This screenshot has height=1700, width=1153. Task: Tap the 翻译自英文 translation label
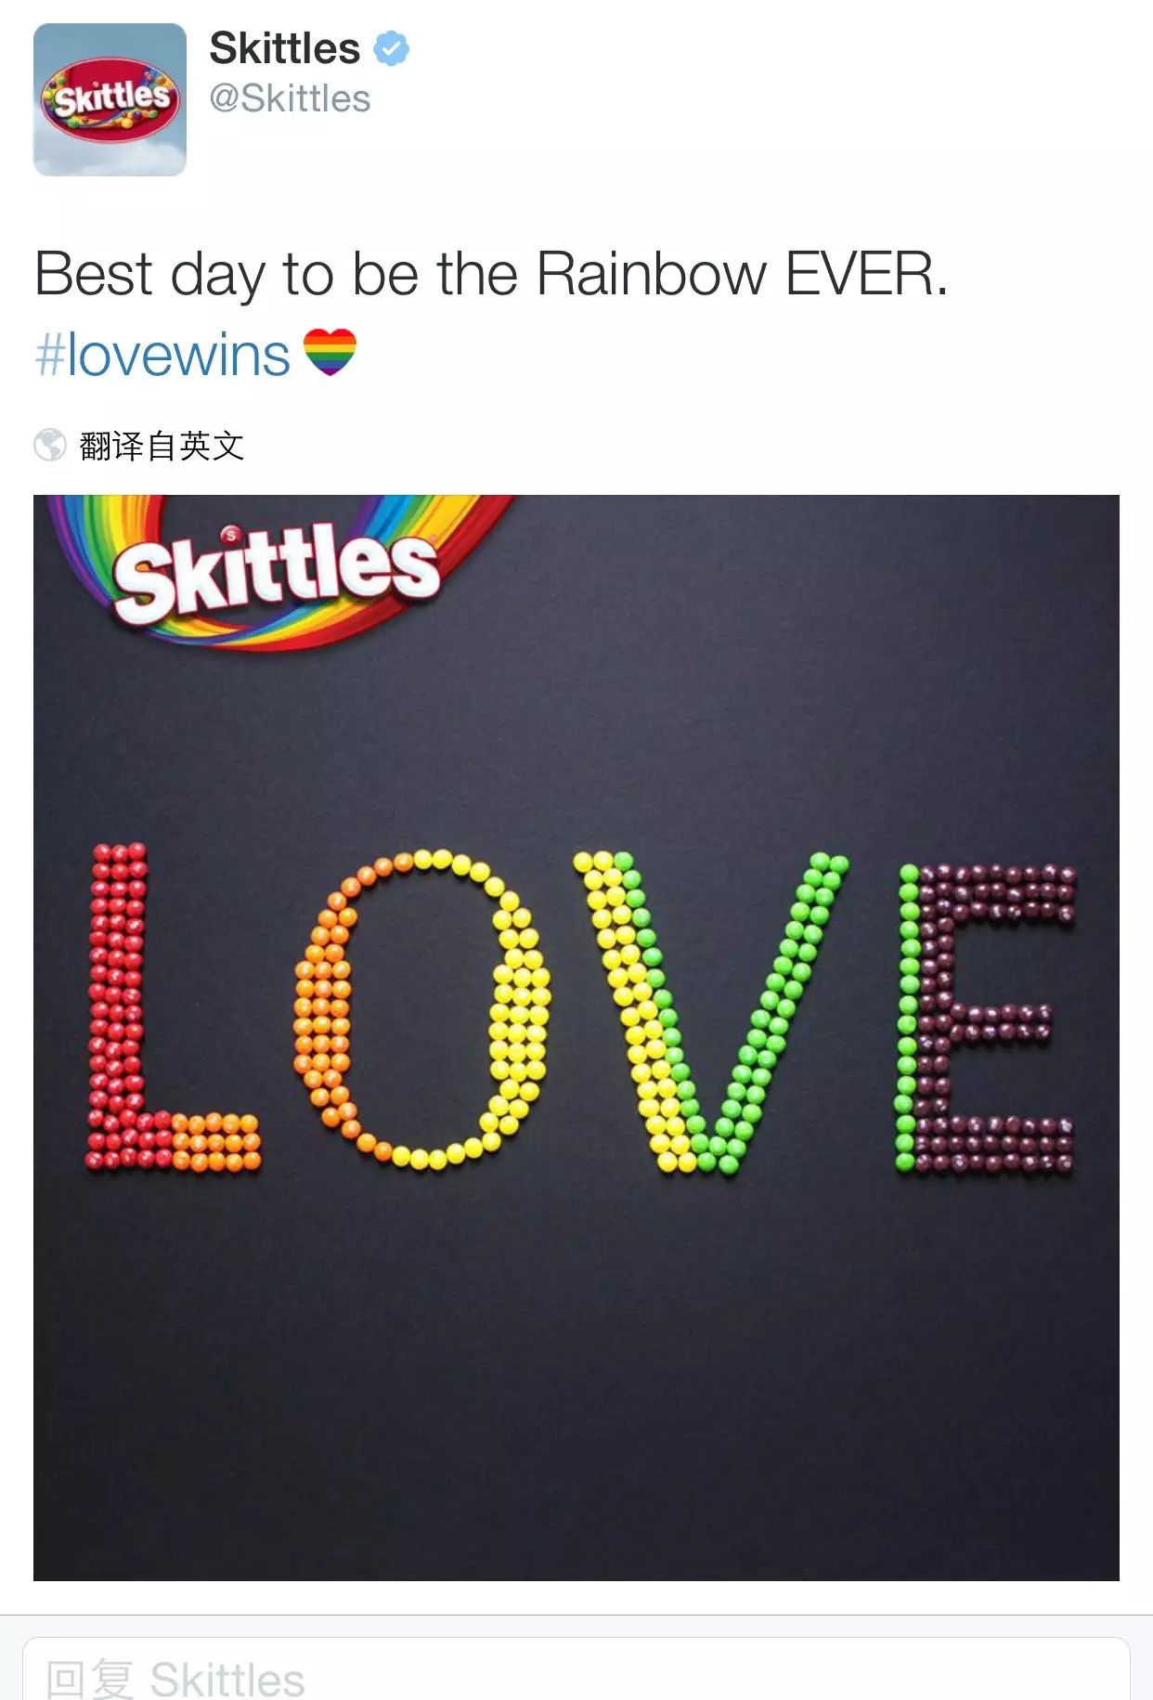coord(162,446)
